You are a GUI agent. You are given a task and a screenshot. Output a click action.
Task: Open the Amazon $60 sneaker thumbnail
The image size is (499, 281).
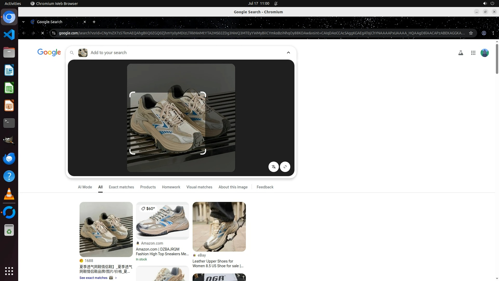coord(162,221)
